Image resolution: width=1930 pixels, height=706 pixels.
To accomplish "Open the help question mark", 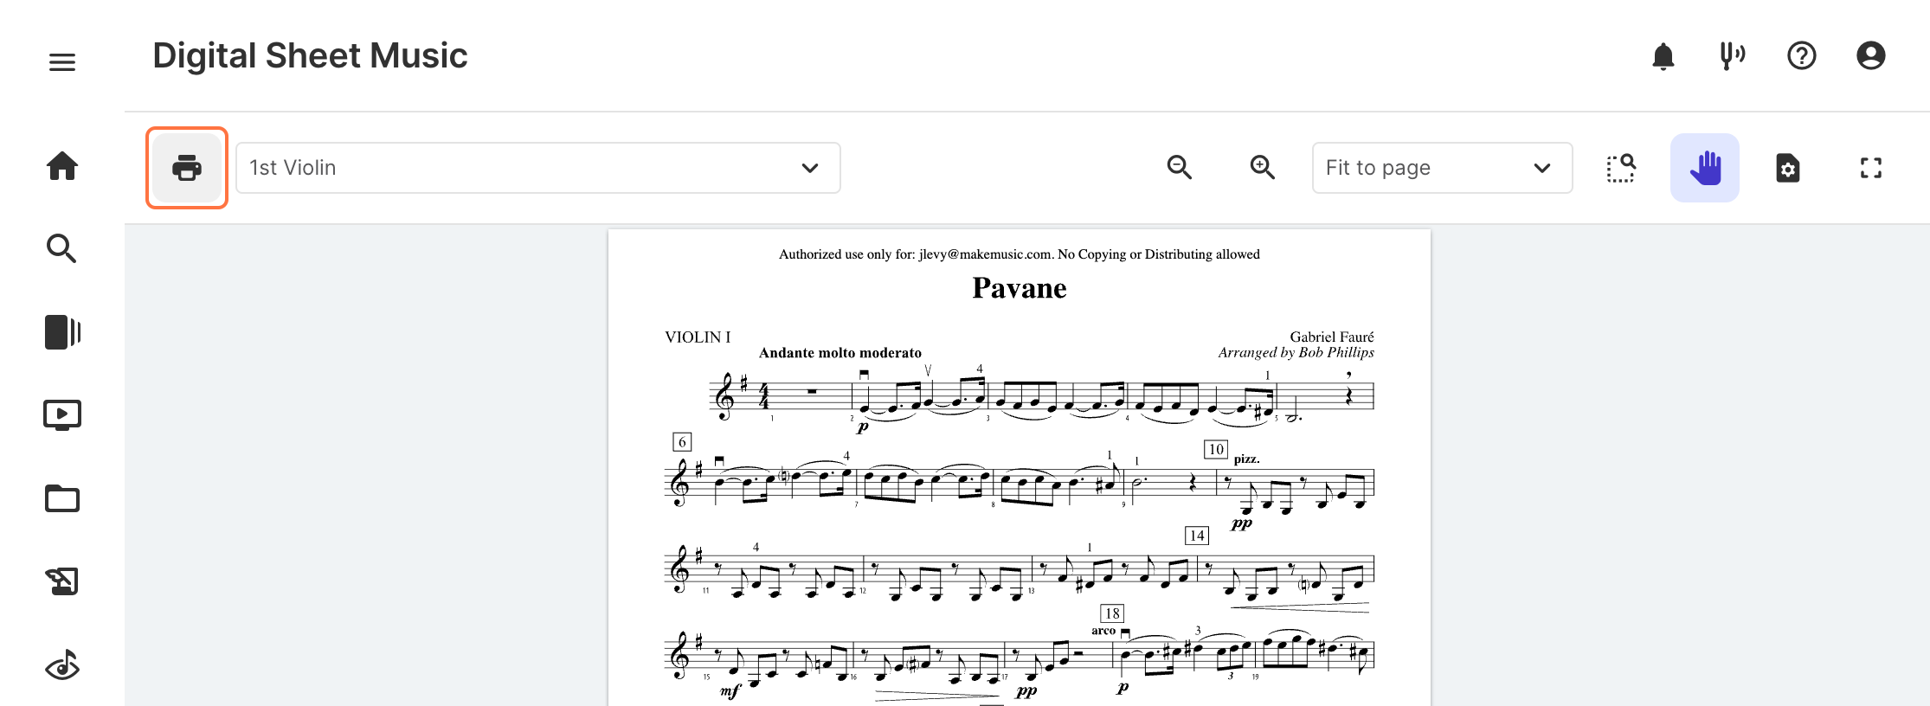I will pos(1802,56).
